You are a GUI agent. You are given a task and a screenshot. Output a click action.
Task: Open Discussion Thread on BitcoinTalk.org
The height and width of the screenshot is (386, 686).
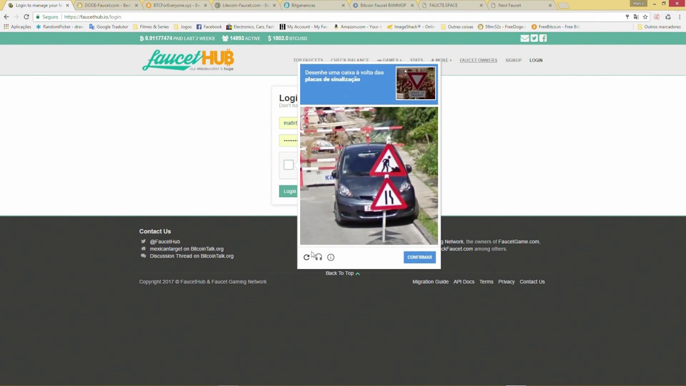pos(192,256)
